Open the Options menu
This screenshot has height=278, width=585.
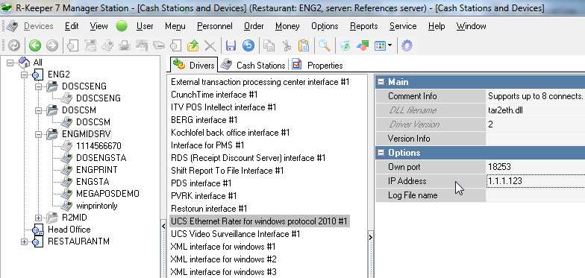coord(325,26)
